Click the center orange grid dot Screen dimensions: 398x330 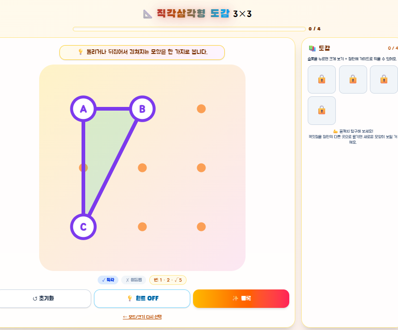click(142, 168)
